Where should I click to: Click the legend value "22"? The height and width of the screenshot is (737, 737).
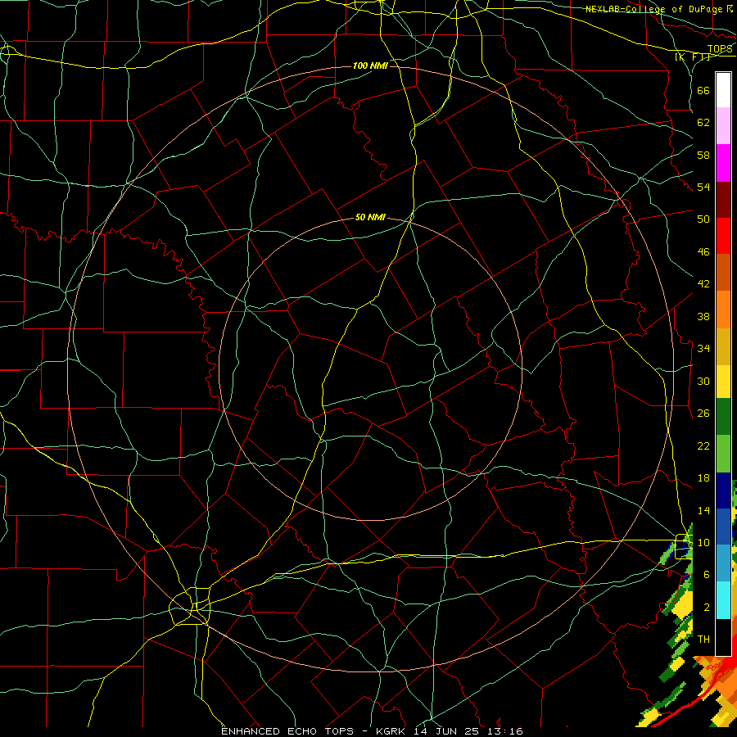click(703, 445)
